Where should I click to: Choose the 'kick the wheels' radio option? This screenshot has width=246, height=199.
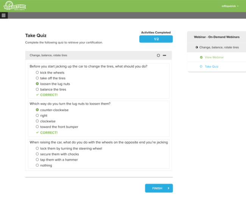[x=37, y=72]
